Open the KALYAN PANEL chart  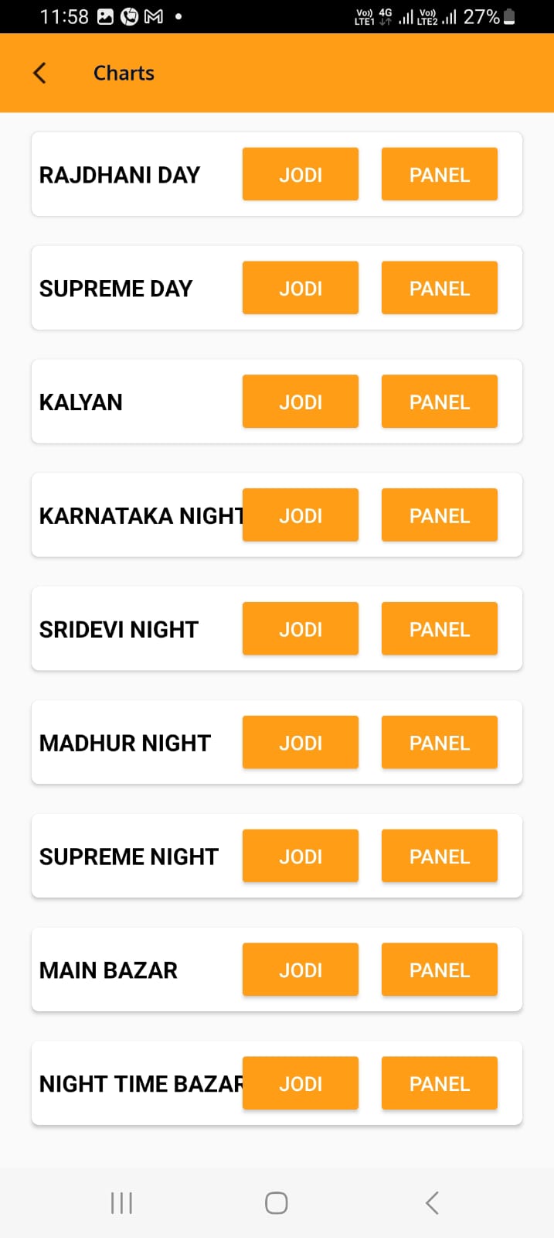click(440, 402)
